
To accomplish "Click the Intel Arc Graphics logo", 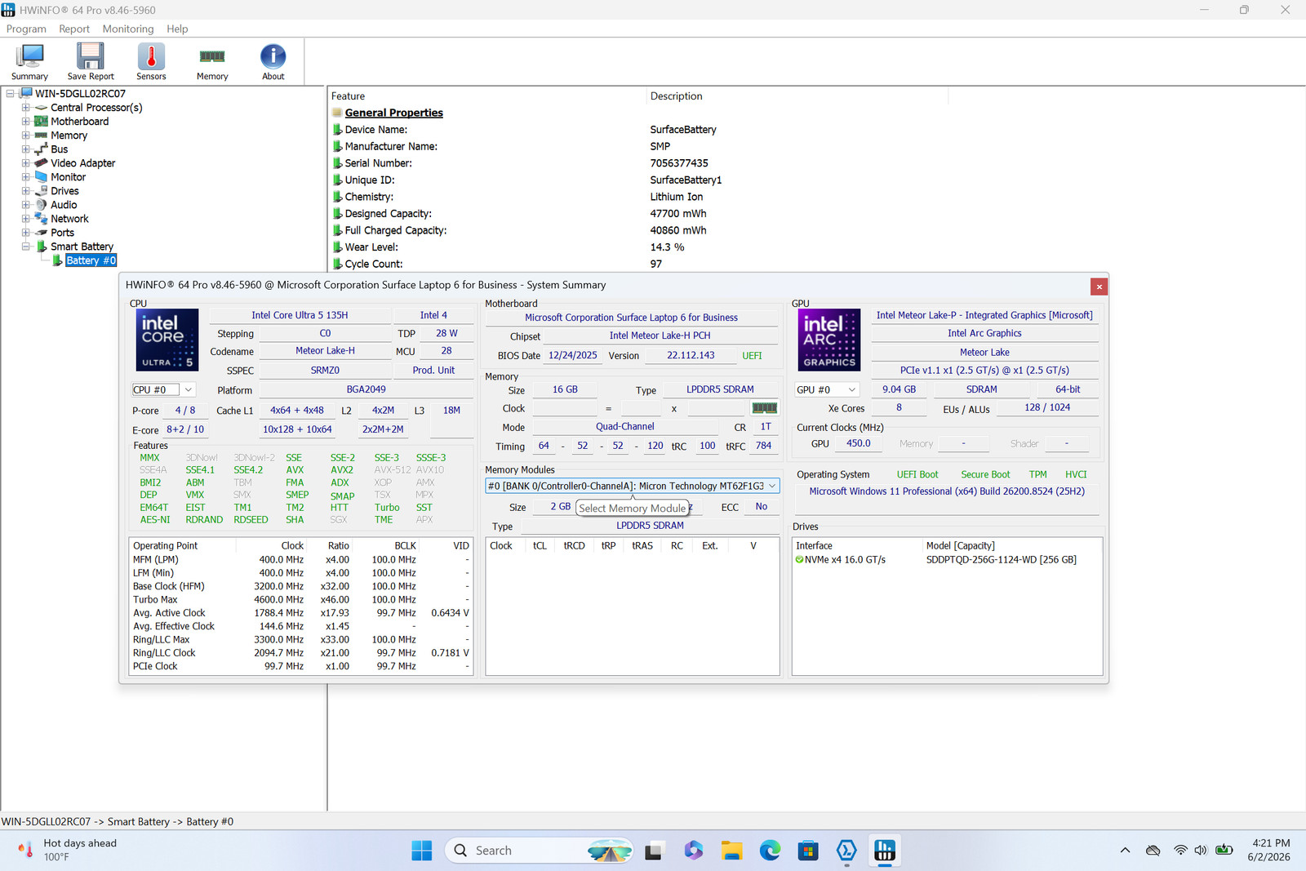I will click(x=829, y=340).
